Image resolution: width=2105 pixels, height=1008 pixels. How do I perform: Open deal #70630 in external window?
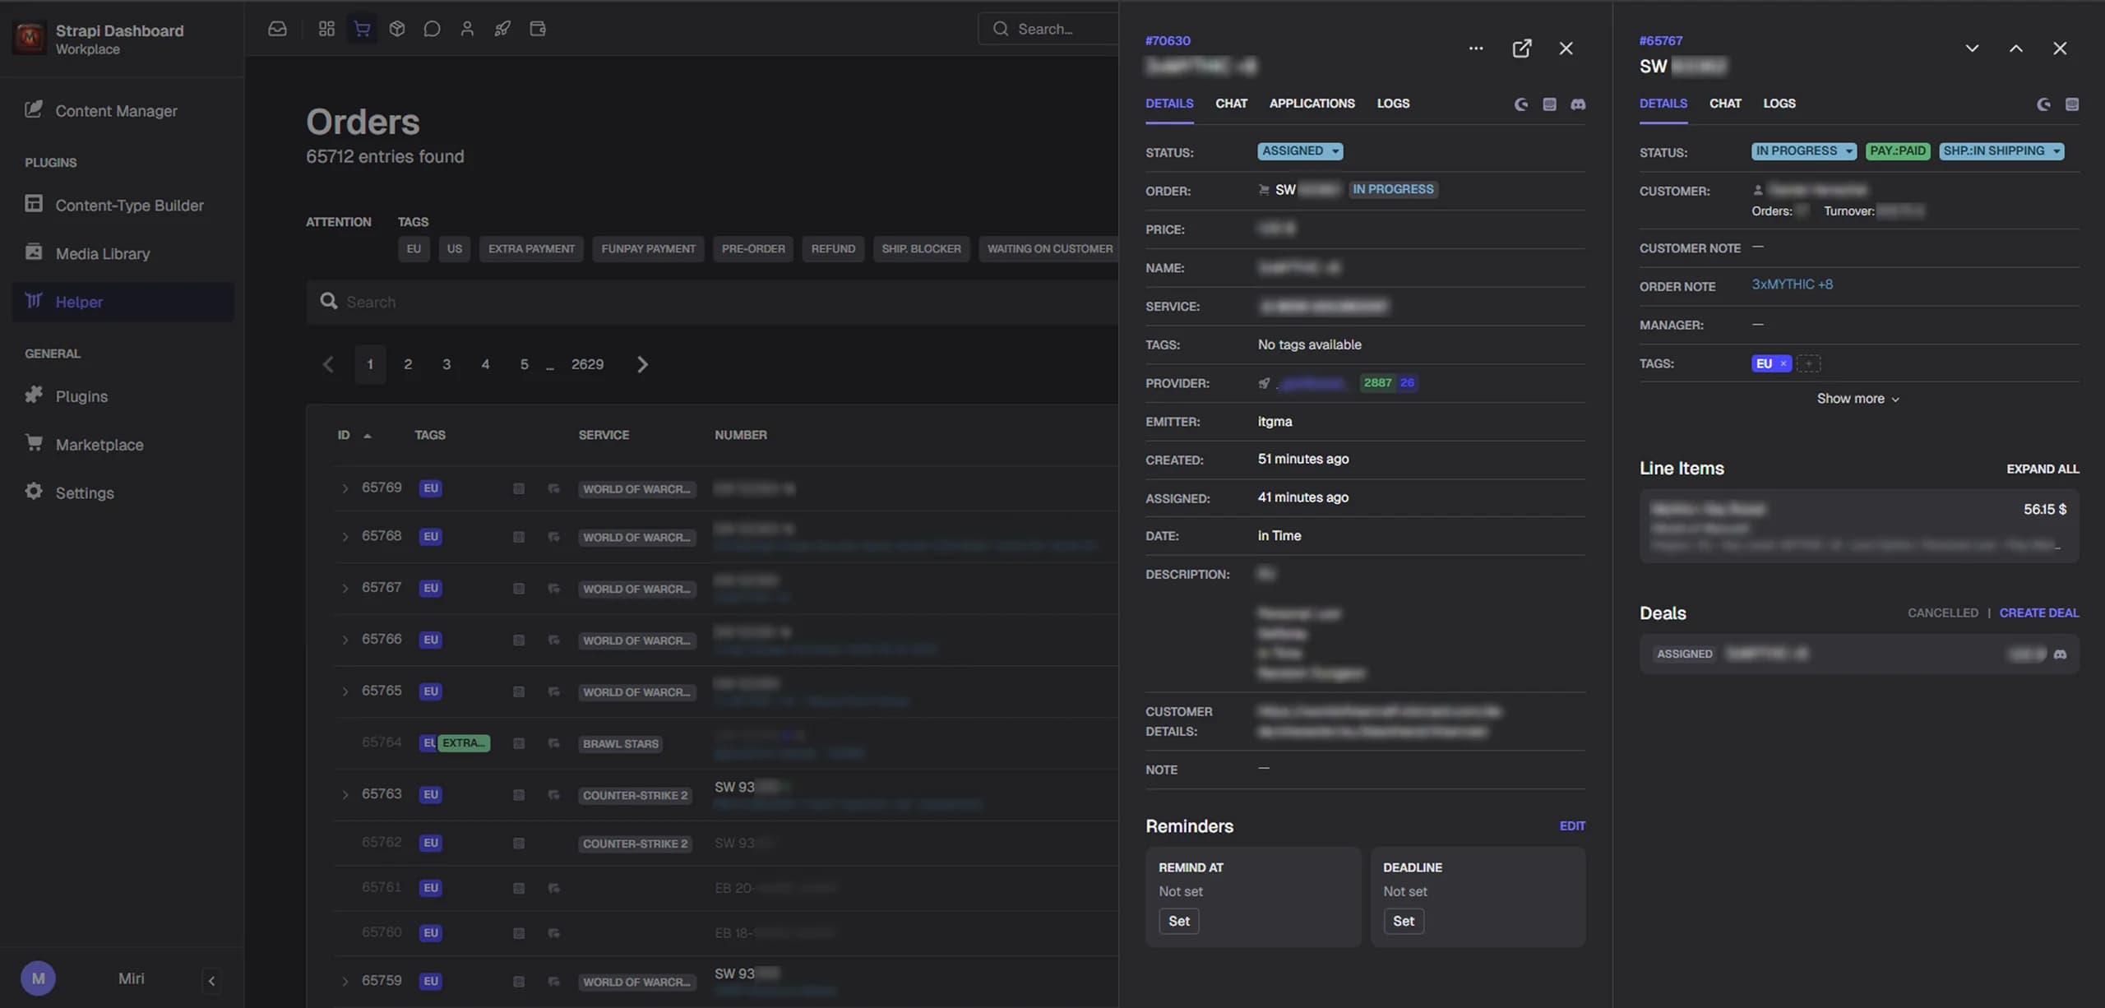(x=1521, y=49)
